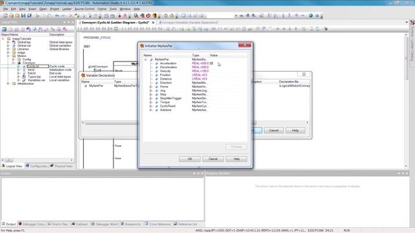Click Help in Variable Declaration dialog

point(296,130)
